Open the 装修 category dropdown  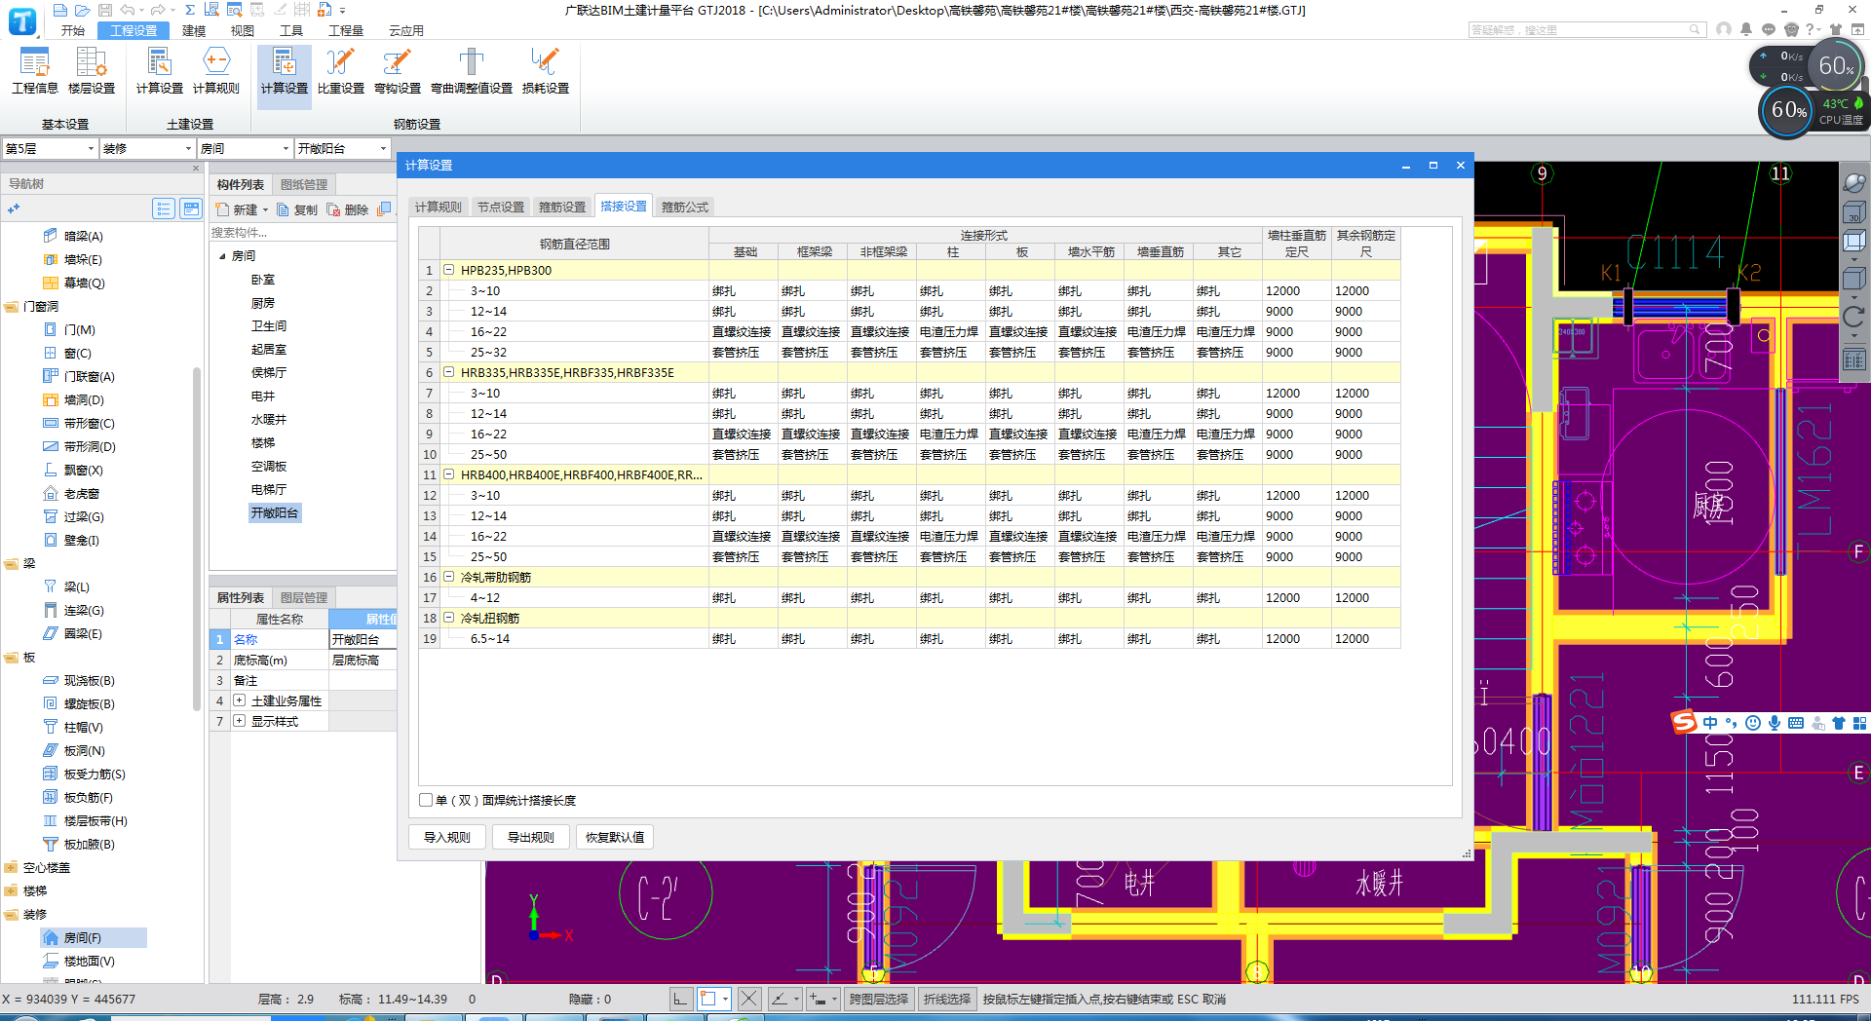[147, 148]
